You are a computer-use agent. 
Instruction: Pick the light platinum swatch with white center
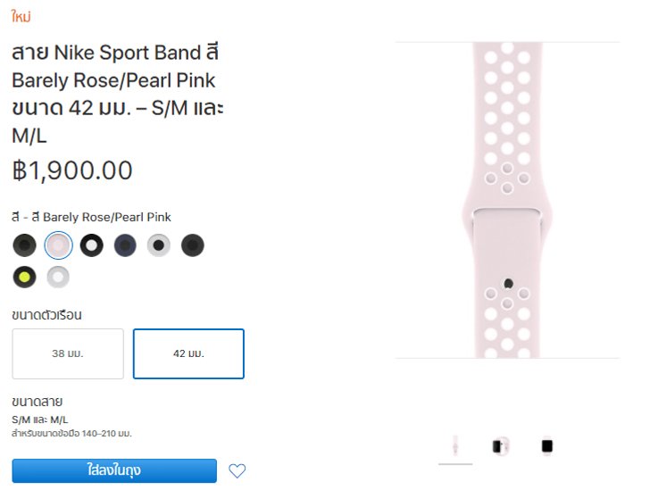(x=58, y=278)
